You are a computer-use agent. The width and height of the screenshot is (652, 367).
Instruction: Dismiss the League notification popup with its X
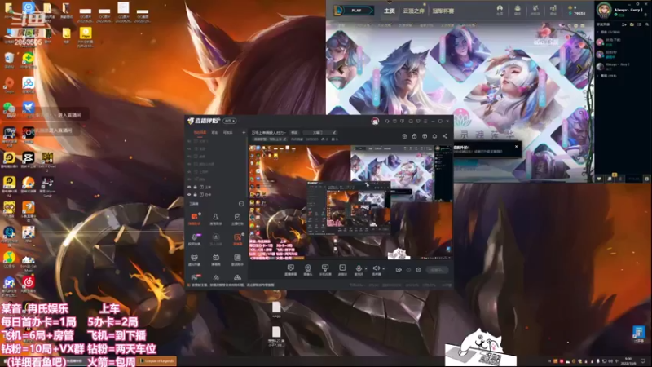[517, 147]
